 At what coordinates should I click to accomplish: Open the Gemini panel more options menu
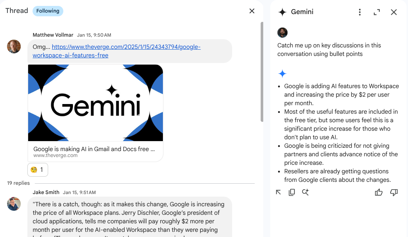(359, 12)
